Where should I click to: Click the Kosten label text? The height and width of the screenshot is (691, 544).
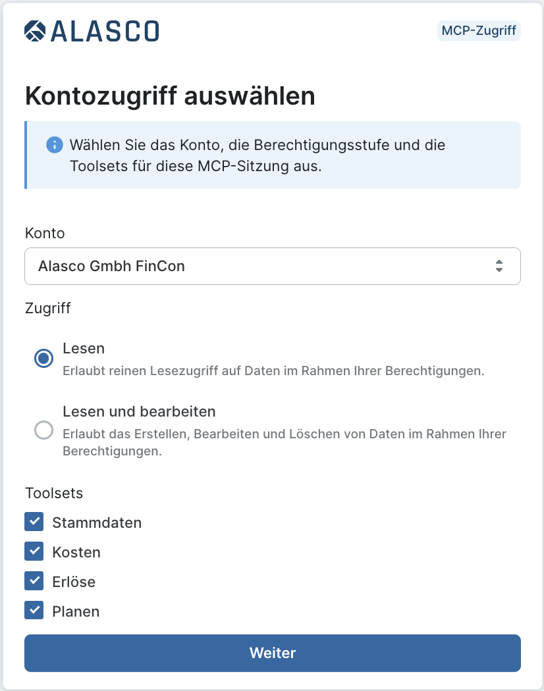coord(76,552)
